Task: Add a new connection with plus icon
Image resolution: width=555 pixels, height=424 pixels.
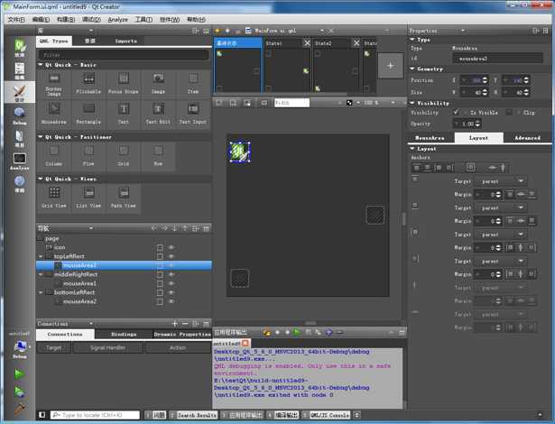Action: [x=174, y=324]
